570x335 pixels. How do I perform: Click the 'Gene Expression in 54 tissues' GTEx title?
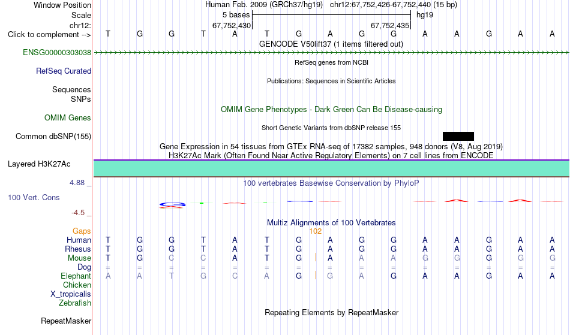coord(331,147)
